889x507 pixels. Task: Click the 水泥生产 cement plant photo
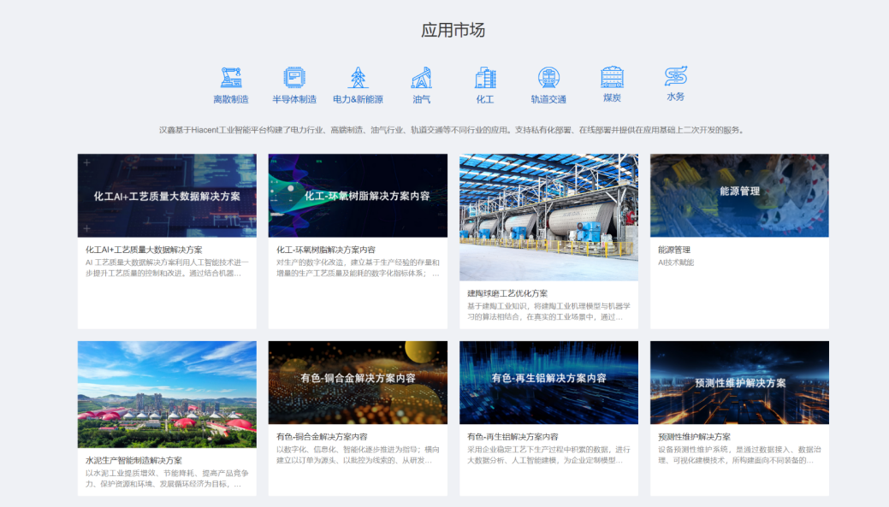point(167,394)
